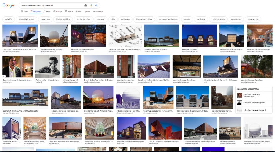Open related search 'sebastian irarrazaval pintor'
275x152 pixels.
pos(254,103)
